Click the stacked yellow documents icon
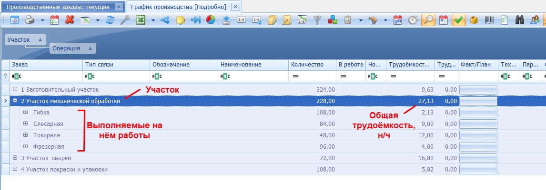This screenshot has height=190, width=546. pyautogui.click(x=272, y=20)
